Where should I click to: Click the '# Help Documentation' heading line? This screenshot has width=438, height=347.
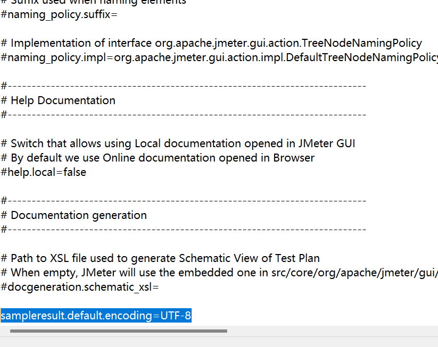pos(58,100)
